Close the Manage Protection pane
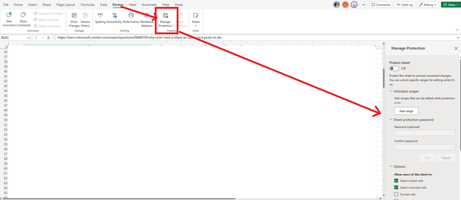The width and height of the screenshot is (461, 200). (456, 48)
